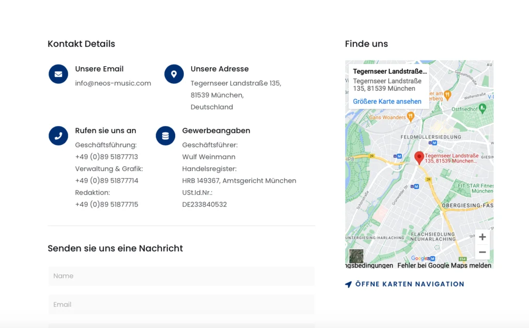Switch to satellite view thumbnail on map
This screenshot has width=529, height=328.
(356, 256)
